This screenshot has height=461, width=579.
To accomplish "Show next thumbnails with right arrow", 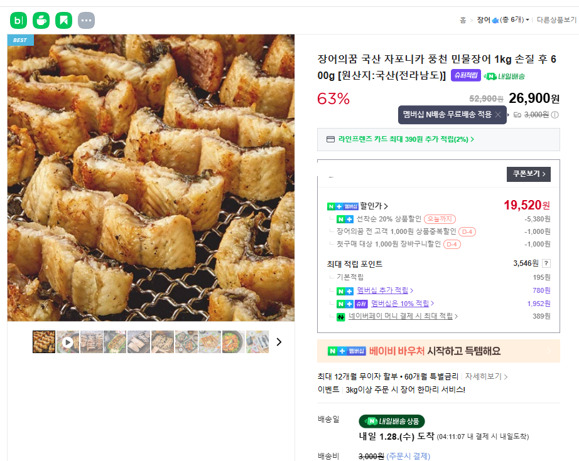I will point(279,342).
